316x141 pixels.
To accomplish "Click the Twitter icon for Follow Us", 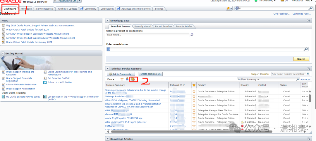I will click(45, 82).
